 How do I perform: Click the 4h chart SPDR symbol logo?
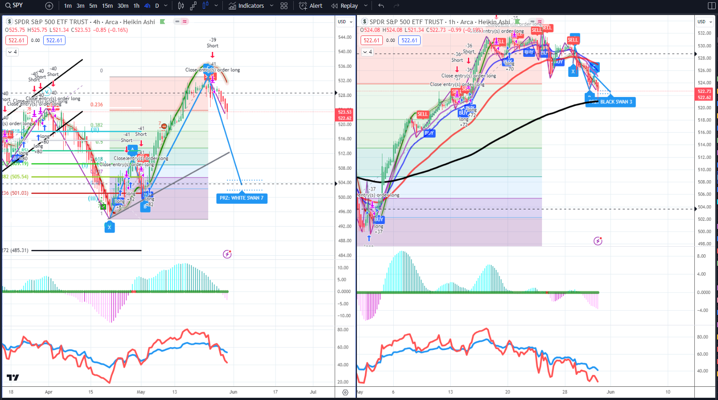coord(9,21)
